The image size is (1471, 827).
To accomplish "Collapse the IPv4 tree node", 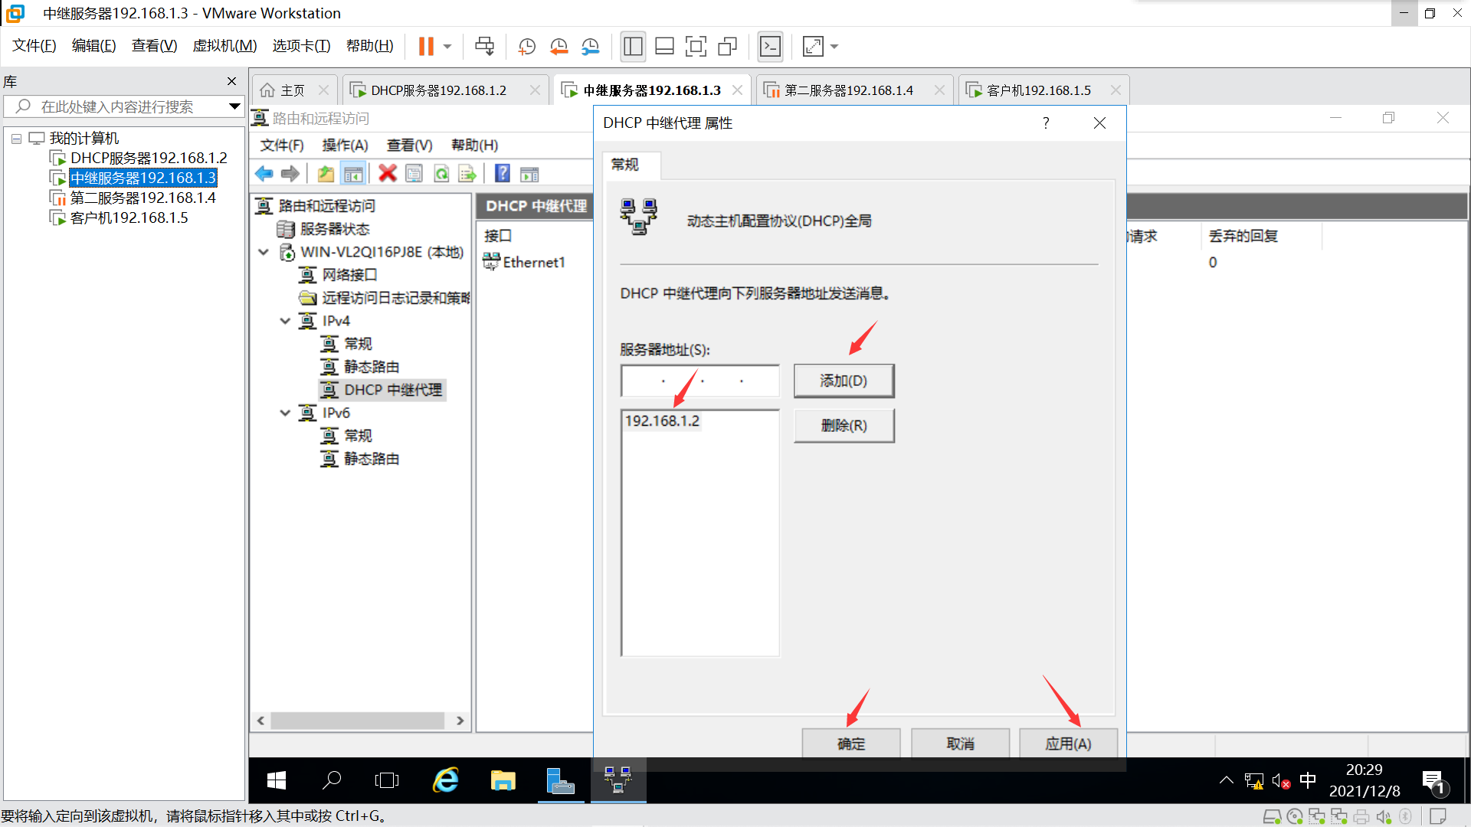I will pyautogui.click(x=285, y=321).
